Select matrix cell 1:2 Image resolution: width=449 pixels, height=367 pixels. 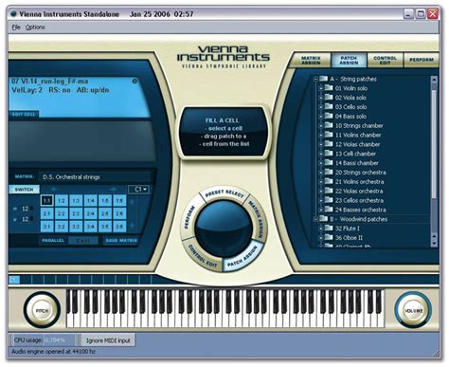point(62,200)
